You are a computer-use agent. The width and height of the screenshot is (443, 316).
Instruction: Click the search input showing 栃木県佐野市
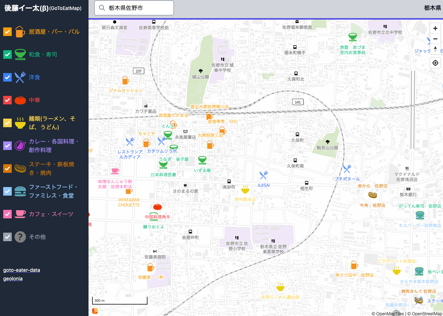(x=134, y=8)
